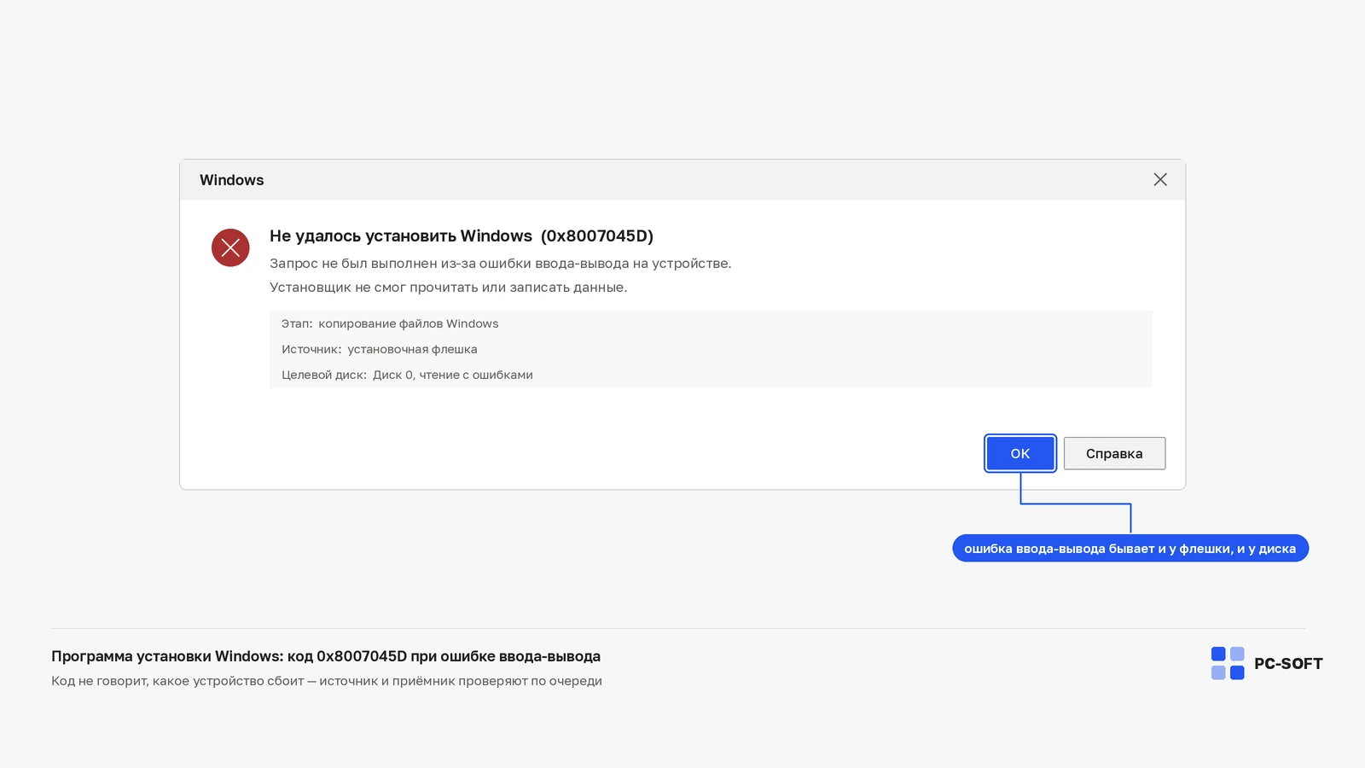Screen dimensions: 1365x768
Task: Open the Справка help button
Action: click(1114, 453)
